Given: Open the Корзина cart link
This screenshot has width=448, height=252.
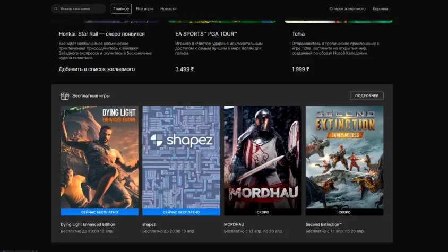Looking at the screenshot, I should point(380,9).
